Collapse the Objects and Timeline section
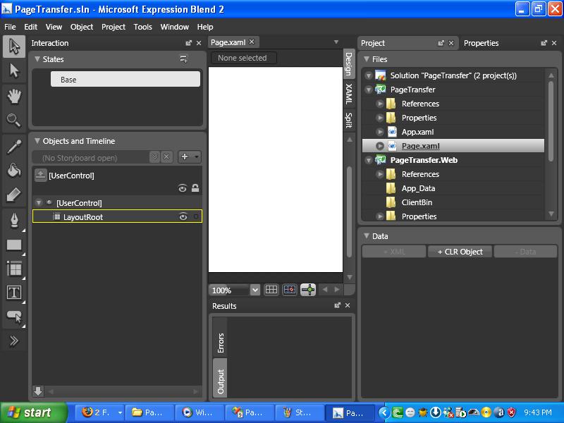This screenshot has height=423, width=564. point(37,140)
